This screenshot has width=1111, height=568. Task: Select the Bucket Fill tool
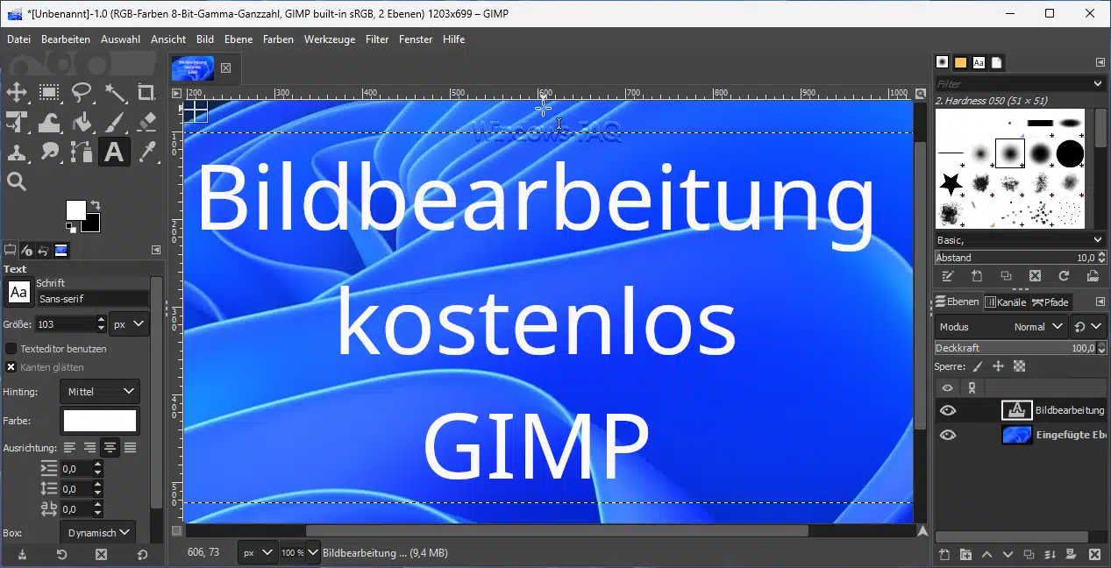click(82, 122)
